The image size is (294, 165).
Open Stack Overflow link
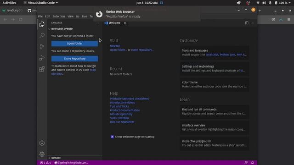coord(119,118)
